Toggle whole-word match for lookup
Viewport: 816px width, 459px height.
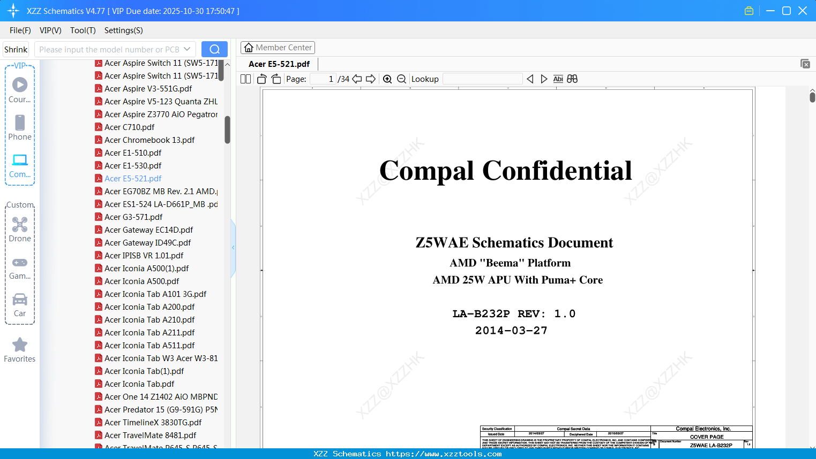coord(558,79)
